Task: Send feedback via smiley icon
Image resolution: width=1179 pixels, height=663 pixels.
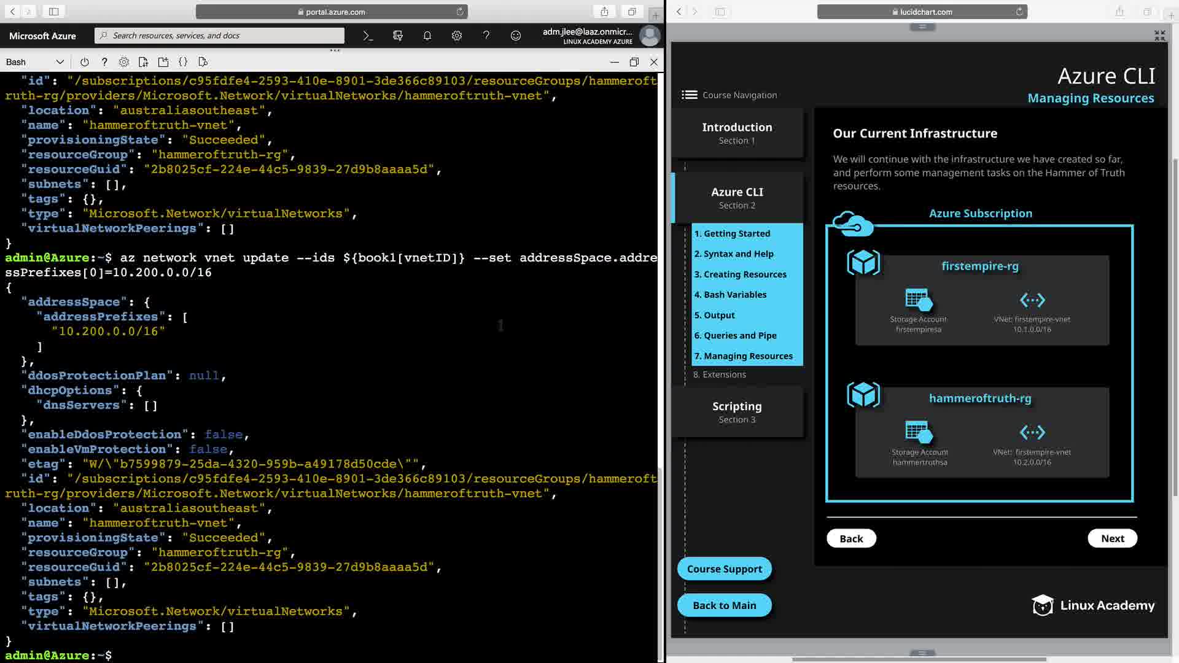Action: click(516, 36)
